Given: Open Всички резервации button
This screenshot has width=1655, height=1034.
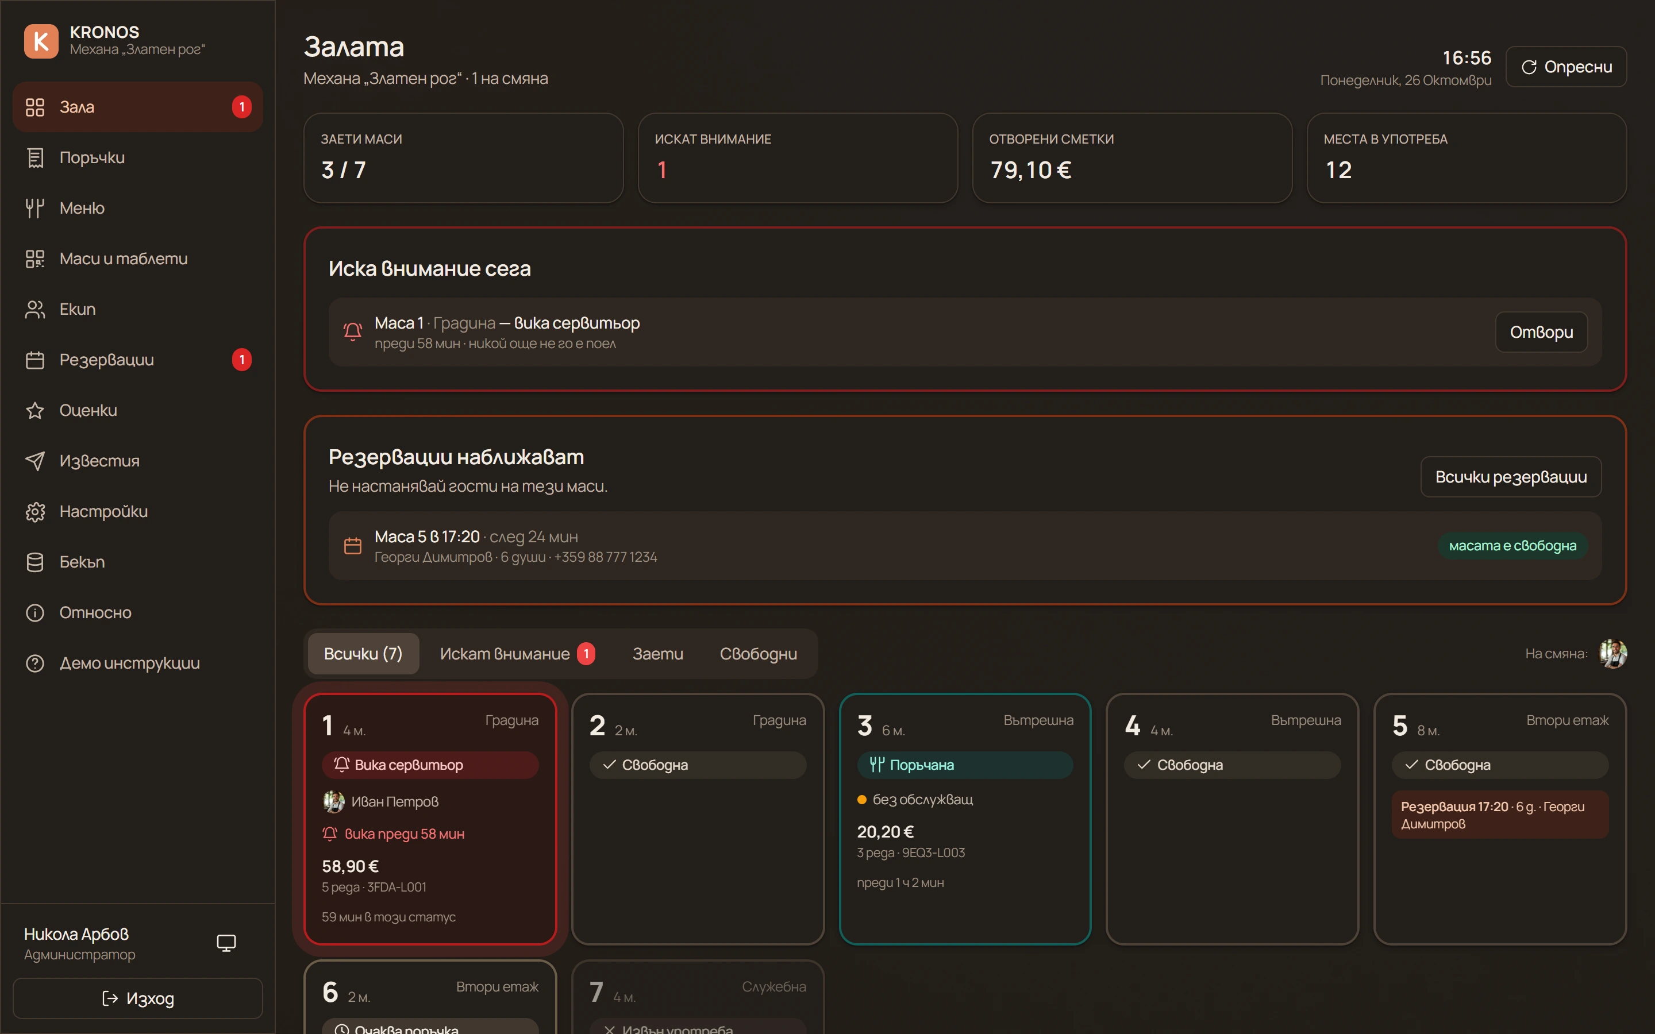Looking at the screenshot, I should [x=1511, y=477].
